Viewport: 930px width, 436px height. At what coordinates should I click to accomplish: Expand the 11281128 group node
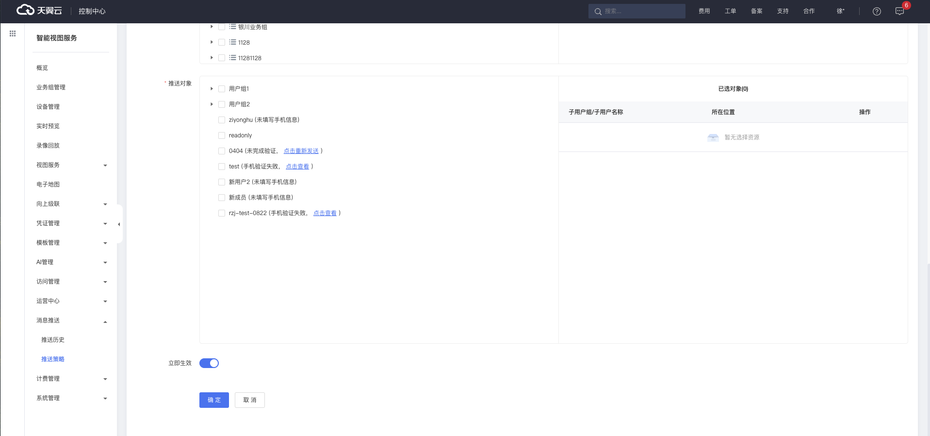tap(212, 58)
